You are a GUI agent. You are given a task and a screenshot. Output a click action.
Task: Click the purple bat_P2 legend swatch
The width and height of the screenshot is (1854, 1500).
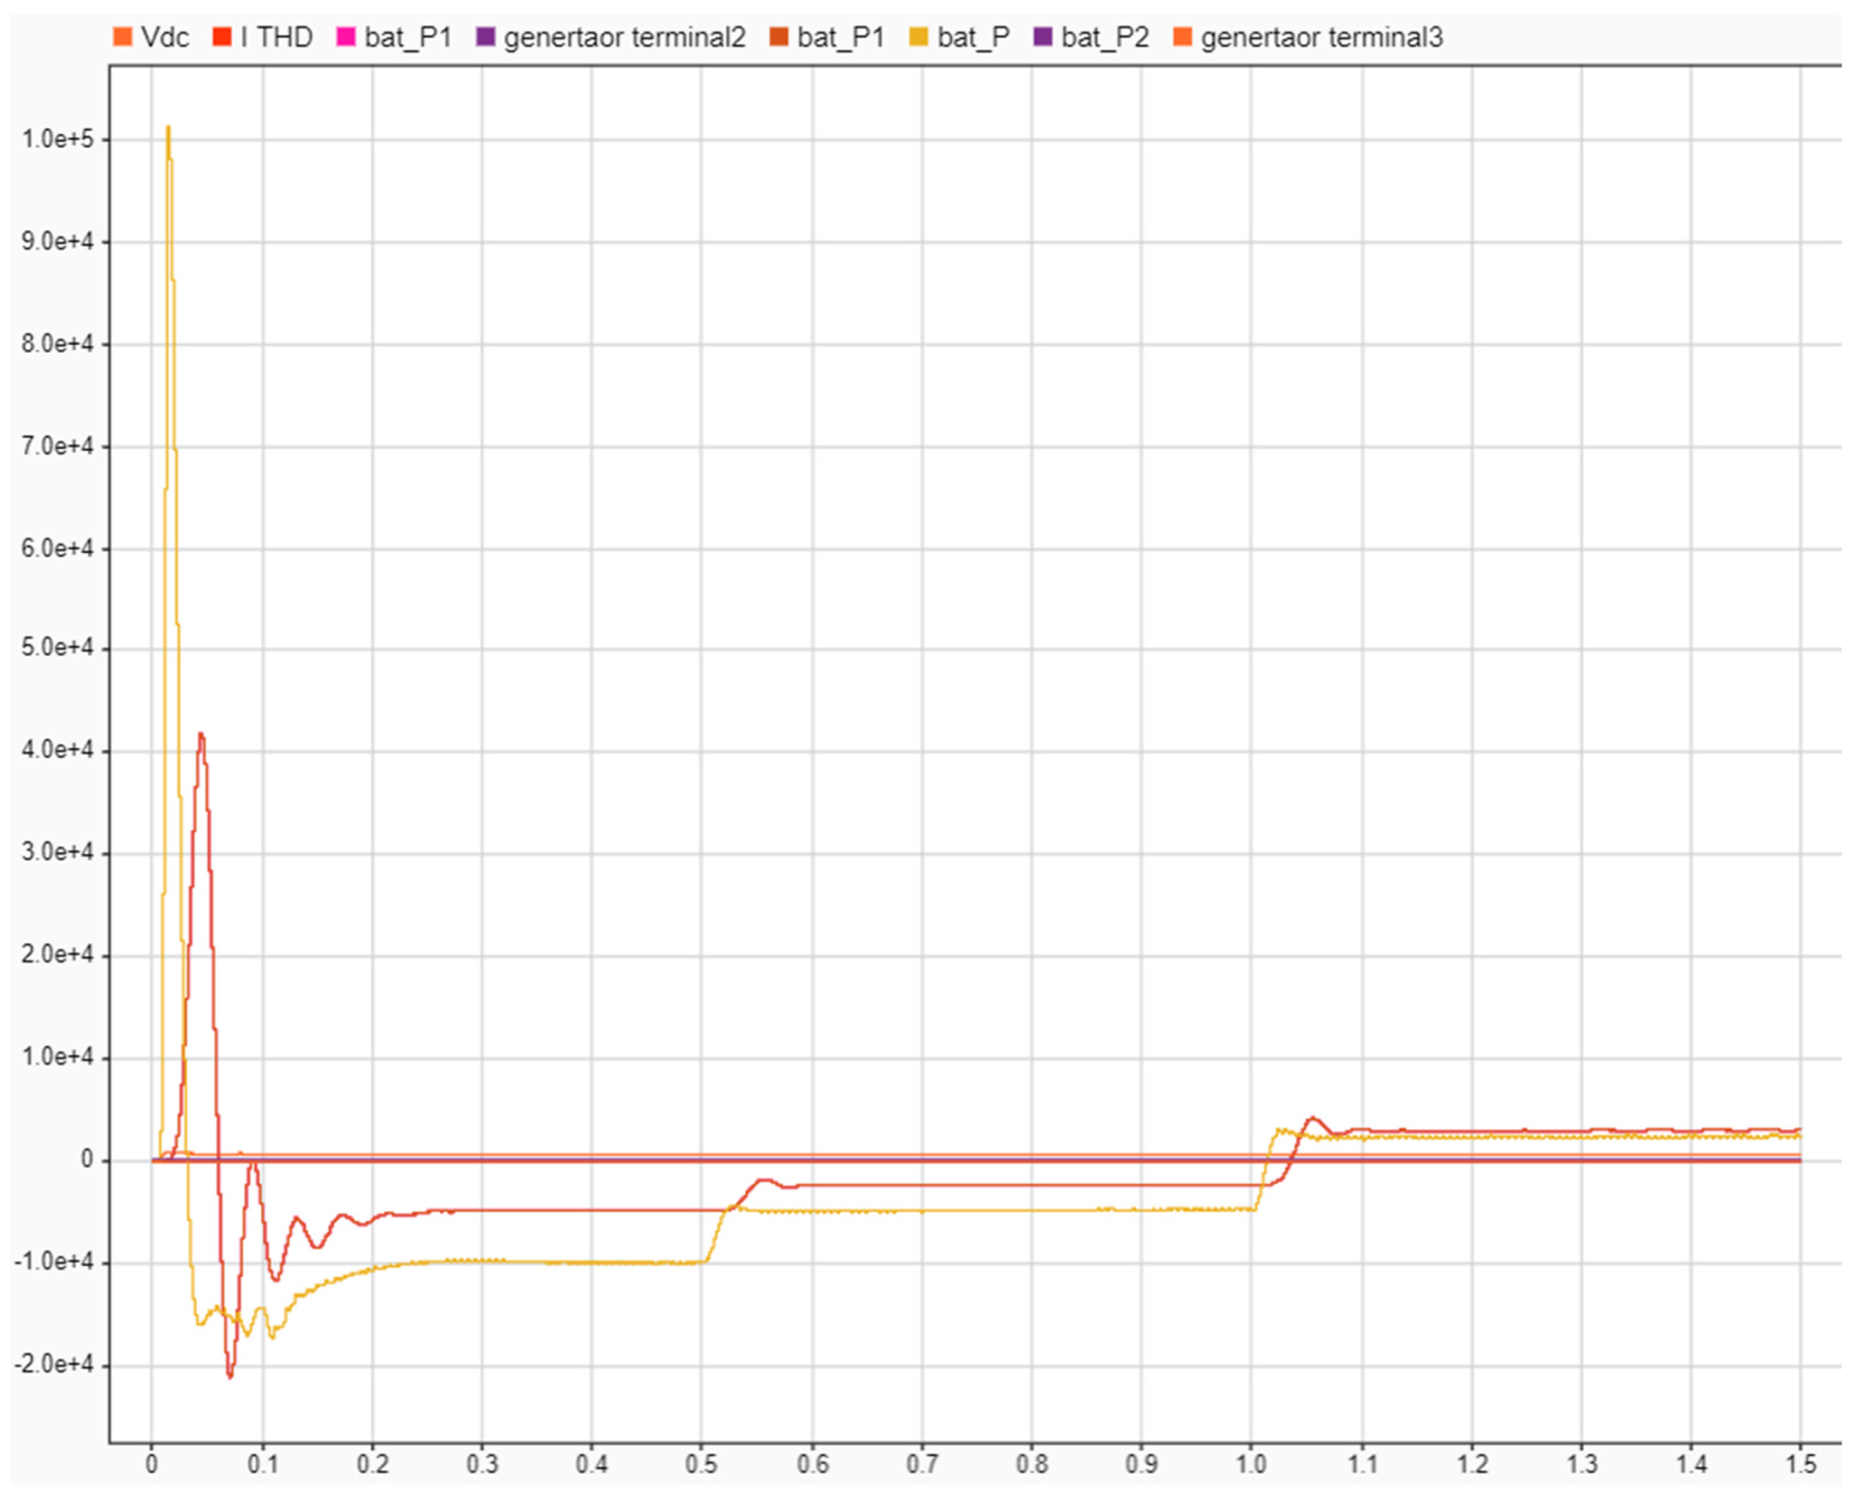click(1044, 38)
